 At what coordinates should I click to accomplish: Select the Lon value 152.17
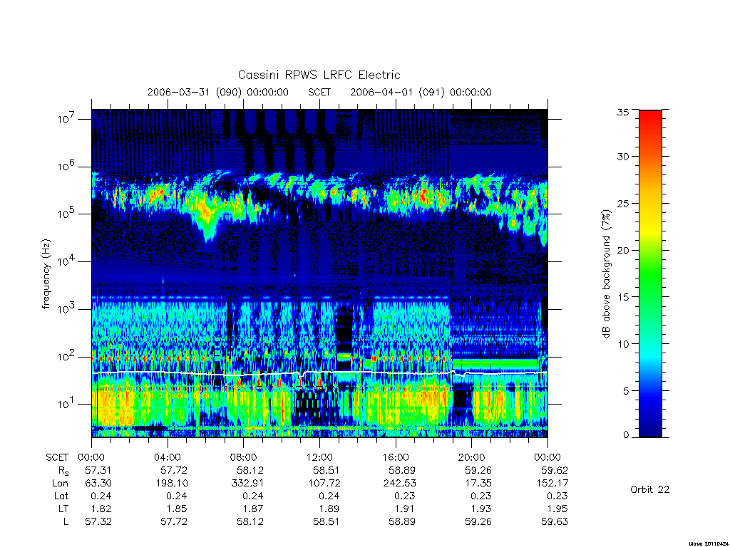point(552,484)
